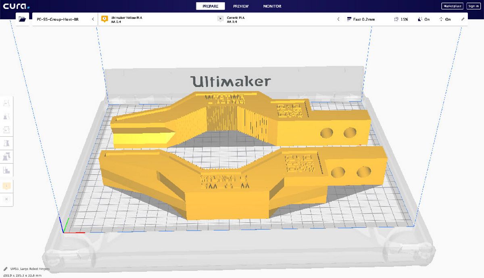Expand the Fast 0.2mm print settings panel

pyautogui.click(x=361, y=19)
